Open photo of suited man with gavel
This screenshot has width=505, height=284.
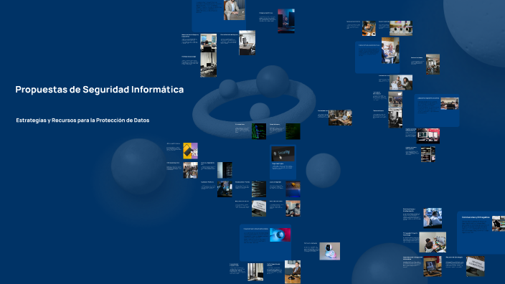[293, 272]
